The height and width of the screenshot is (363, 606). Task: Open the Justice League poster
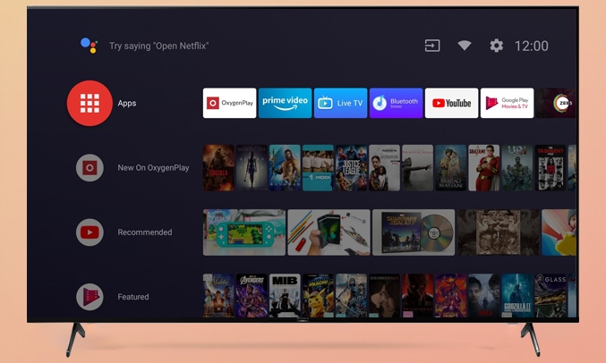[351, 167]
